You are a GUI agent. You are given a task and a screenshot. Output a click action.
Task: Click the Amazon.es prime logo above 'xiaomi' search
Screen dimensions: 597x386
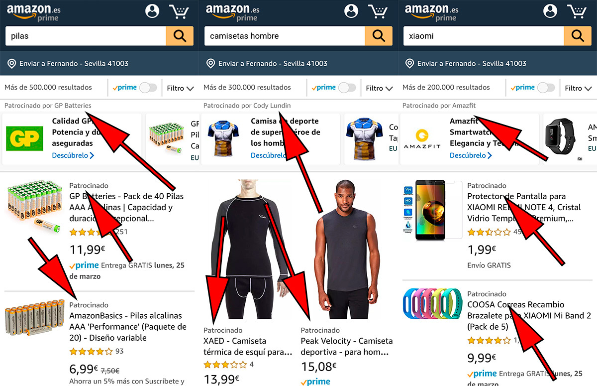coord(431,12)
